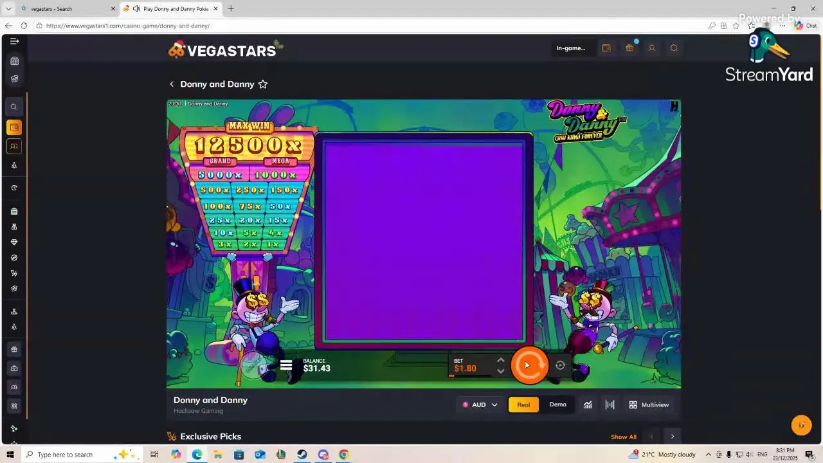Open Task View on the taskbar

tap(154, 455)
